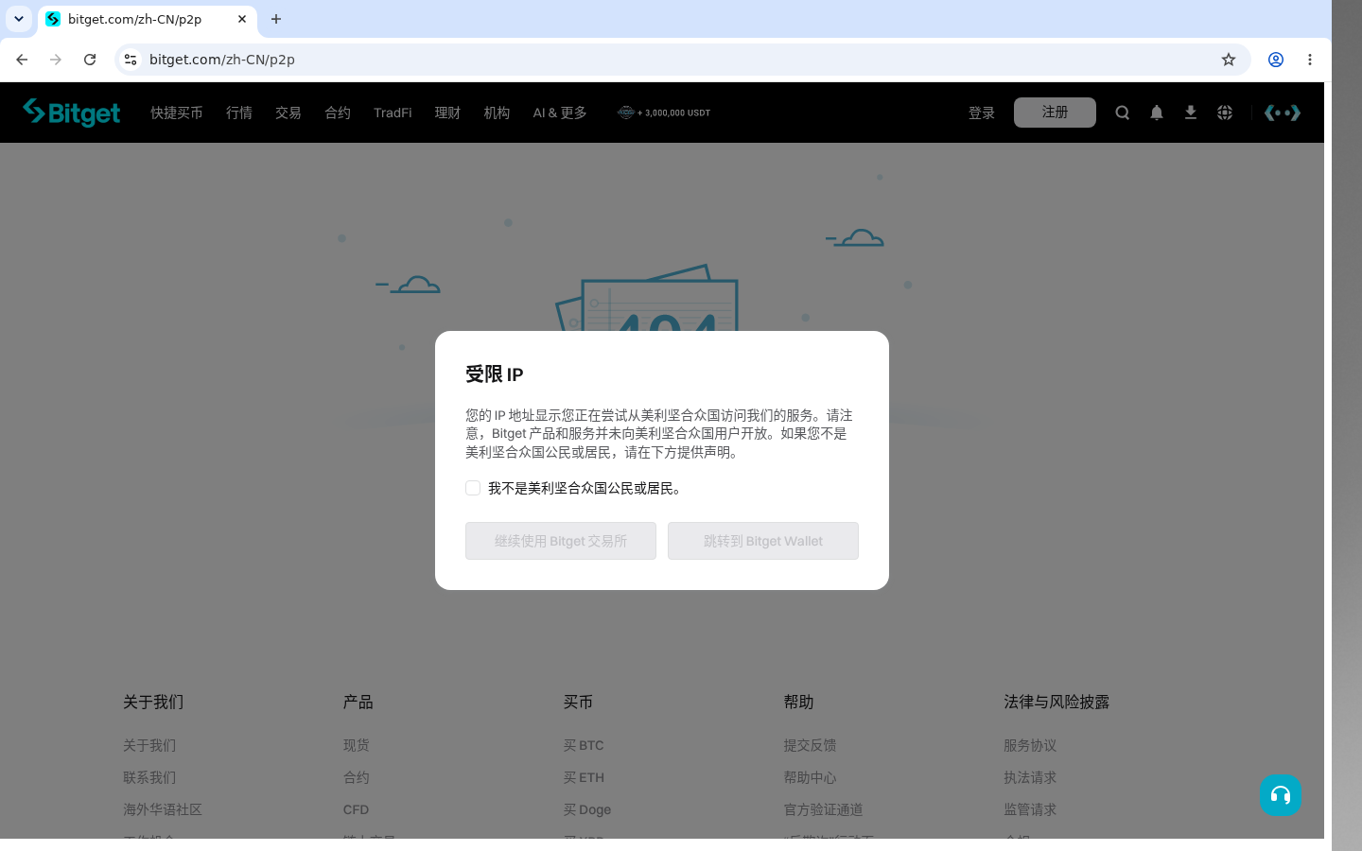The image size is (1362, 851).
Task: Click the download app icon
Action: [x=1190, y=113]
